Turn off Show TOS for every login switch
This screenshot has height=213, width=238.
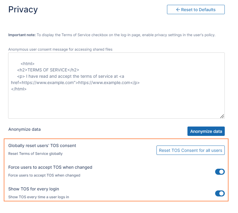220,193
